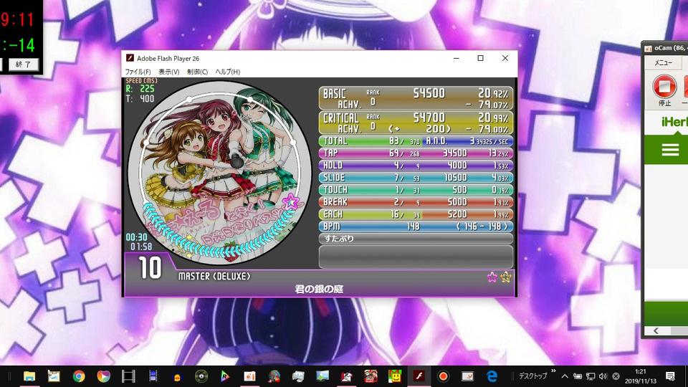Click the HOLD statistics row

[x=416, y=166]
